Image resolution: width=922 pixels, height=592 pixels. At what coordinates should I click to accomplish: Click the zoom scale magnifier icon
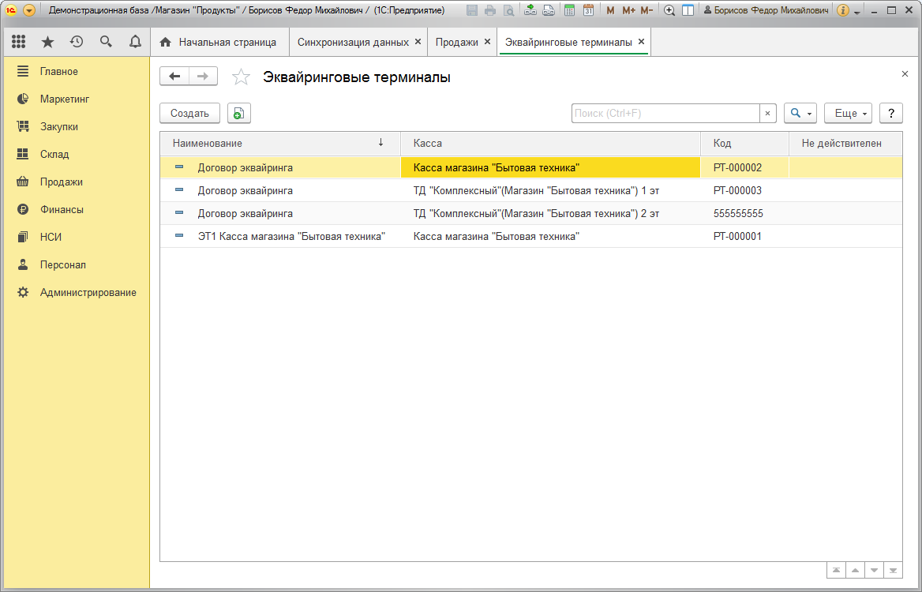coord(669,10)
